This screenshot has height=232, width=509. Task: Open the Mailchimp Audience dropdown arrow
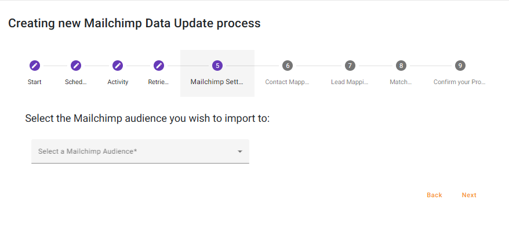click(x=239, y=152)
